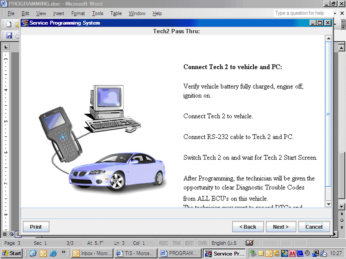Open the Tools menu
Viewport: 346px width, 259px height.
[x=98, y=13]
